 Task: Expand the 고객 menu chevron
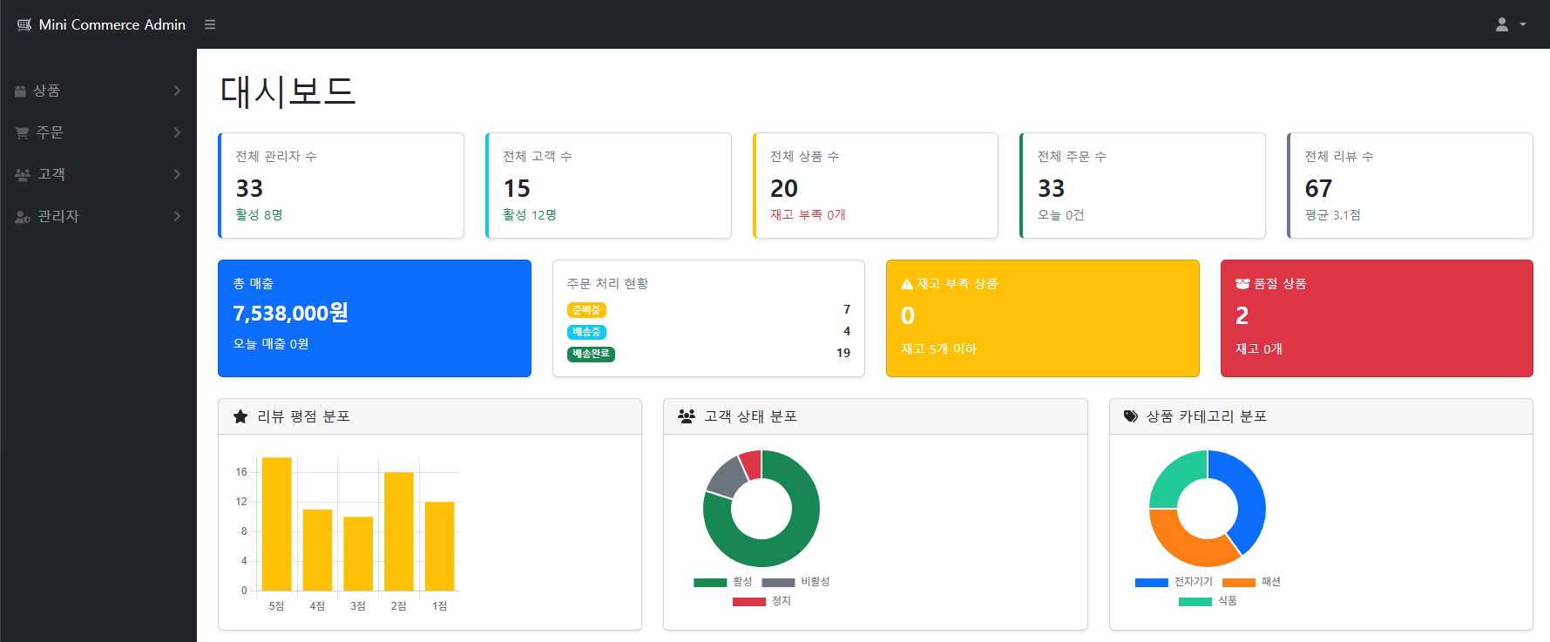[177, 174]
